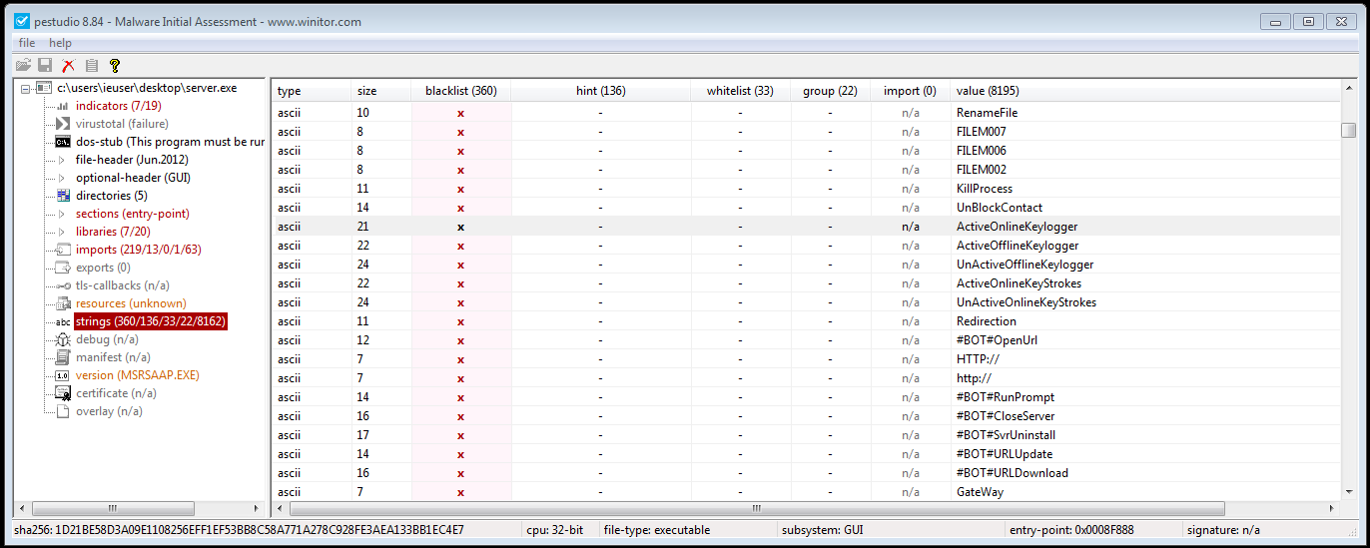Click the strings list horizontal scrollbar

pos(758,509)
